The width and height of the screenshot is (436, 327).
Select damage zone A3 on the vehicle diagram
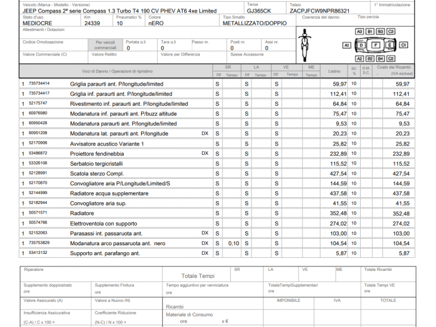[x=360, y=32]
